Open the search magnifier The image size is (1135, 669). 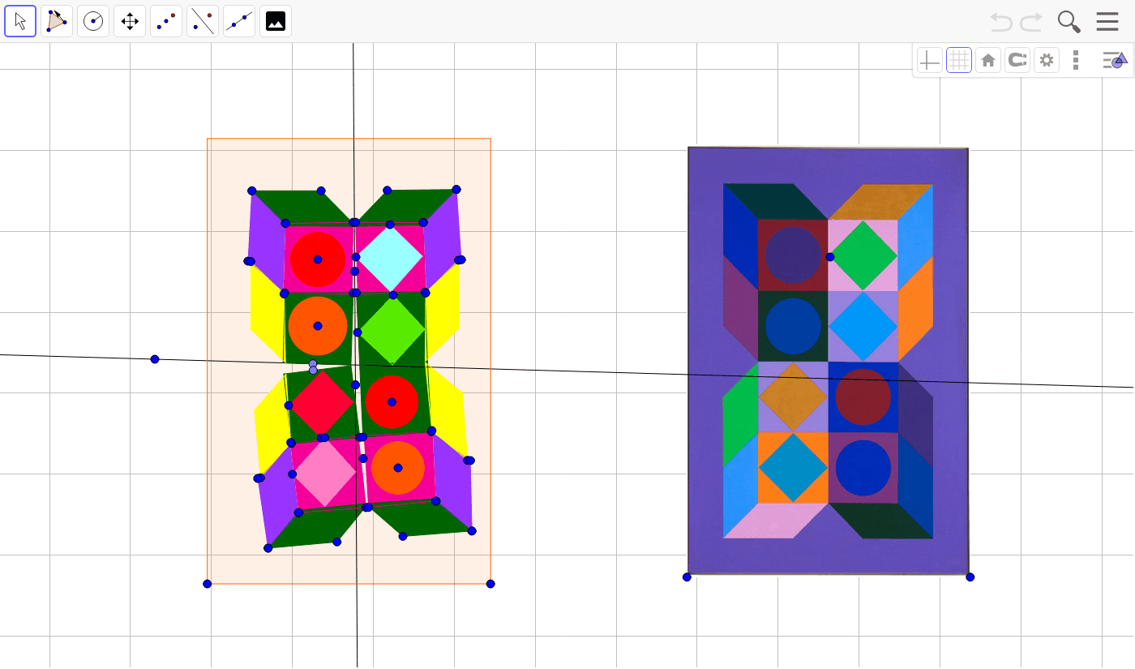pyautogui.click(x=1069, y=22)
